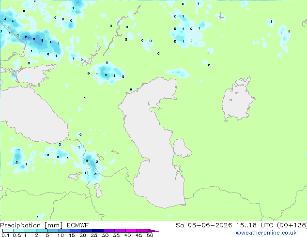
Task: Open the weatheronline.co.uk credit link
Action: click(266, 233)
